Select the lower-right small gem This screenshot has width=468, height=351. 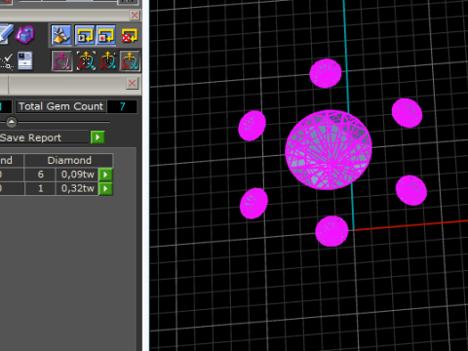click(411, 190)
